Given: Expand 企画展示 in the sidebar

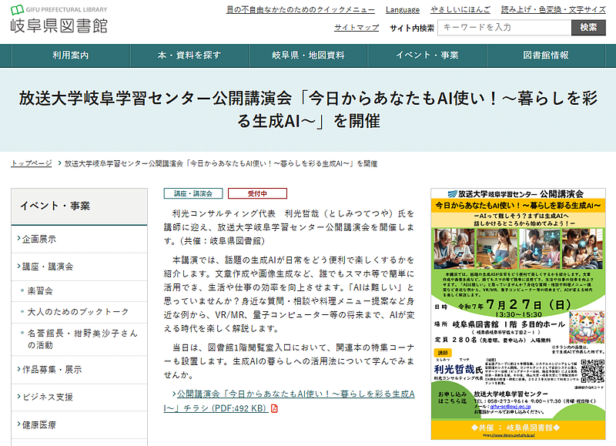Looking at the screenshot, I should coord(38,239).
